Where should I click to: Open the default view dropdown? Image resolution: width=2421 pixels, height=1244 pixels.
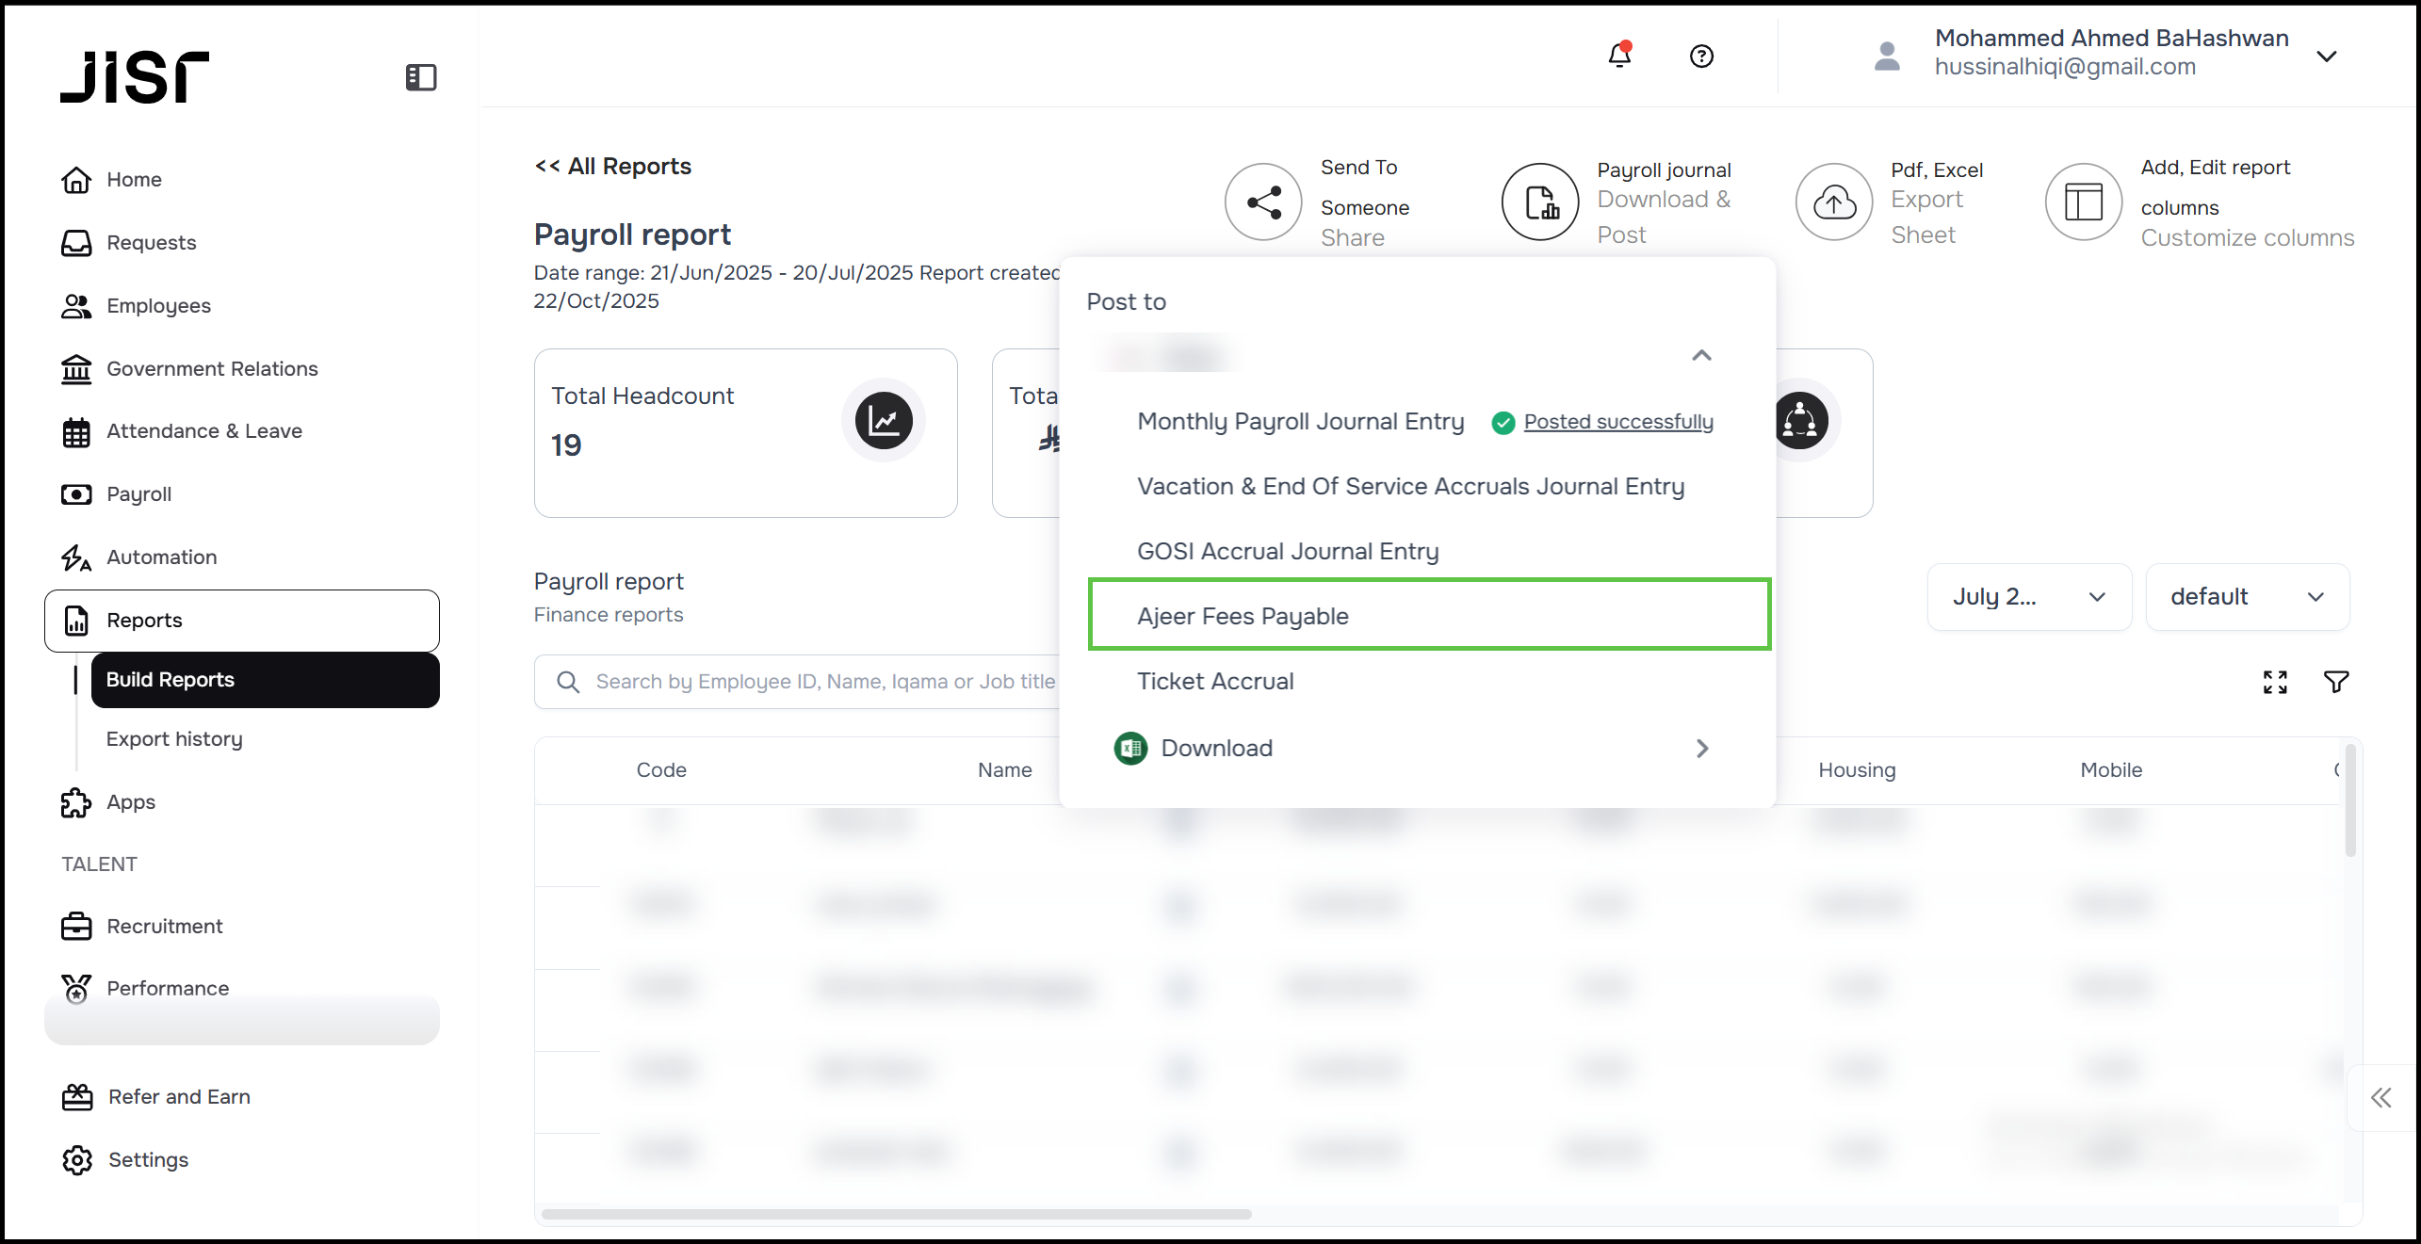(x=2247, y=597)
